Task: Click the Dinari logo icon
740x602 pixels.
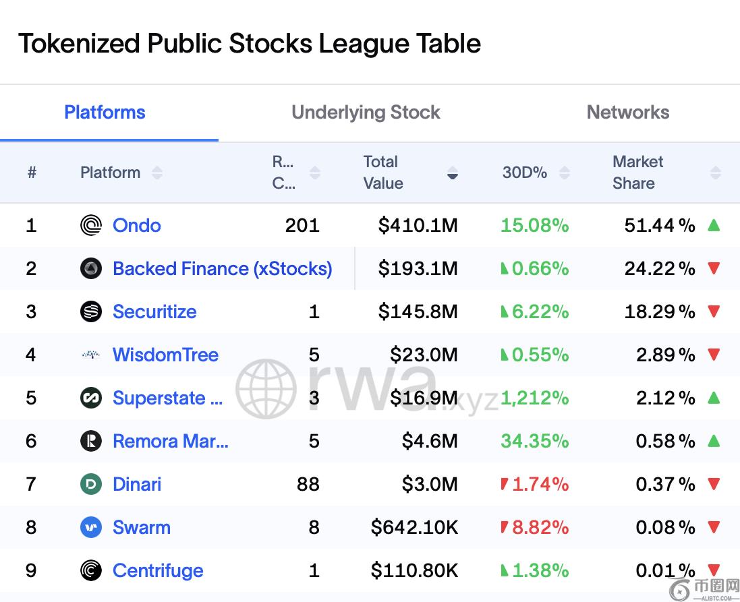Action: pos(91,484)
